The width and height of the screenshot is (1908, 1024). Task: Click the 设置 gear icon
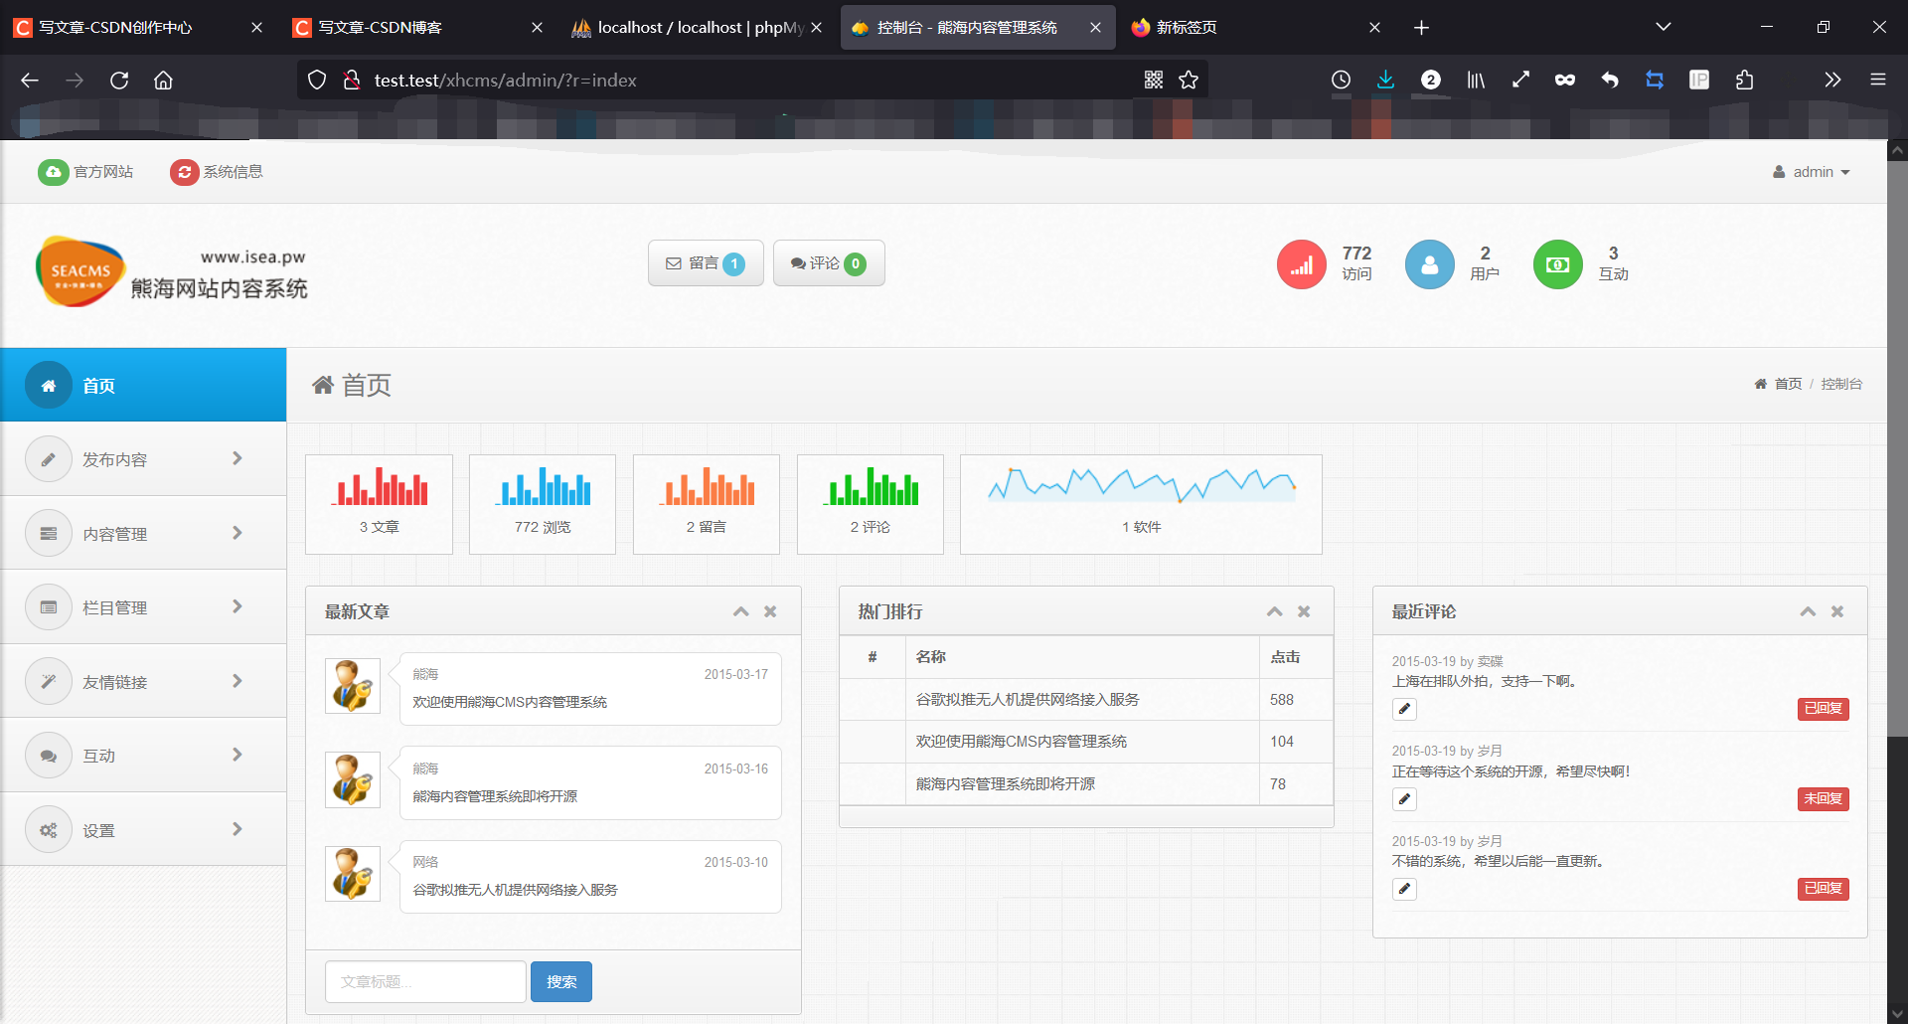coord(49,829)
